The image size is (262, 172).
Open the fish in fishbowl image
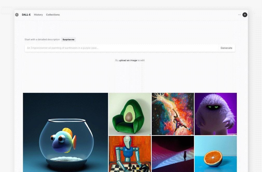[x=65, y=132]
